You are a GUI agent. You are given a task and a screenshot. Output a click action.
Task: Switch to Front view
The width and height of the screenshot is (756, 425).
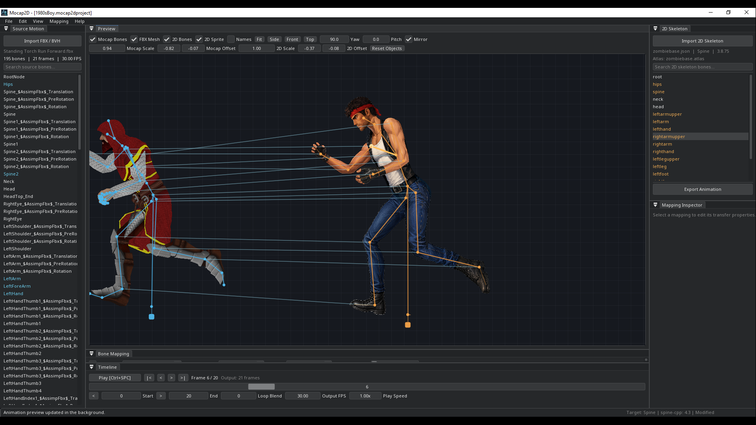click(292, 39)
